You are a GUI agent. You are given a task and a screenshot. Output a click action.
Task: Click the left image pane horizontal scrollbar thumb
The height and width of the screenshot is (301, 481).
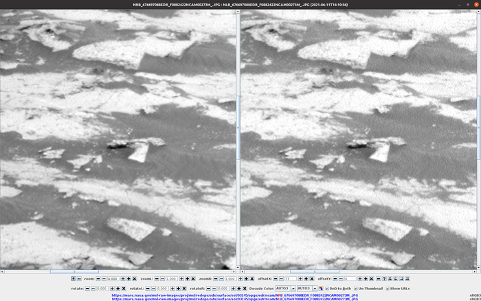point(74,272)
